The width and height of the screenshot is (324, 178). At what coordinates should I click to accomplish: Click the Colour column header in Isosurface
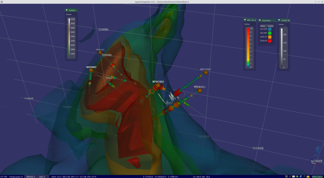271,26
